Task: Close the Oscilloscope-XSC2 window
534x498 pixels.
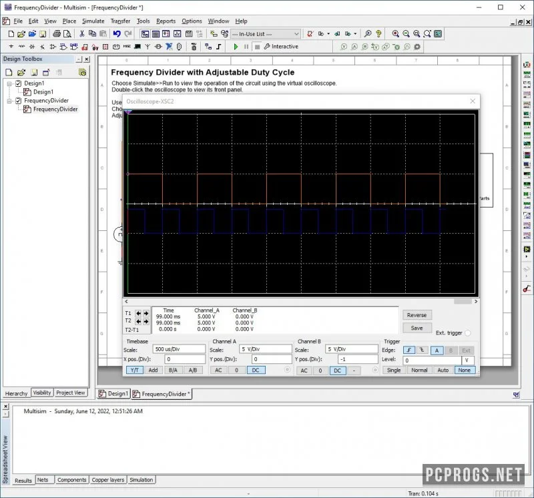Action: pos(473,101)
